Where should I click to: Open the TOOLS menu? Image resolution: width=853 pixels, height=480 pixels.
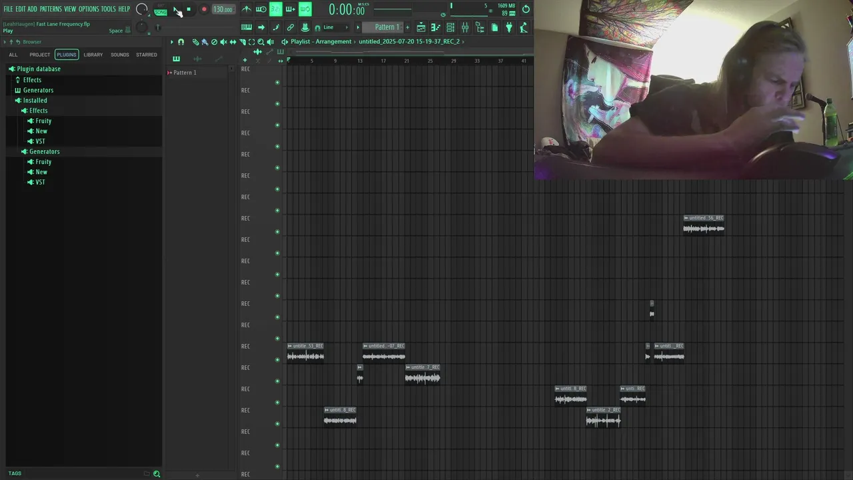coord(109,9)
